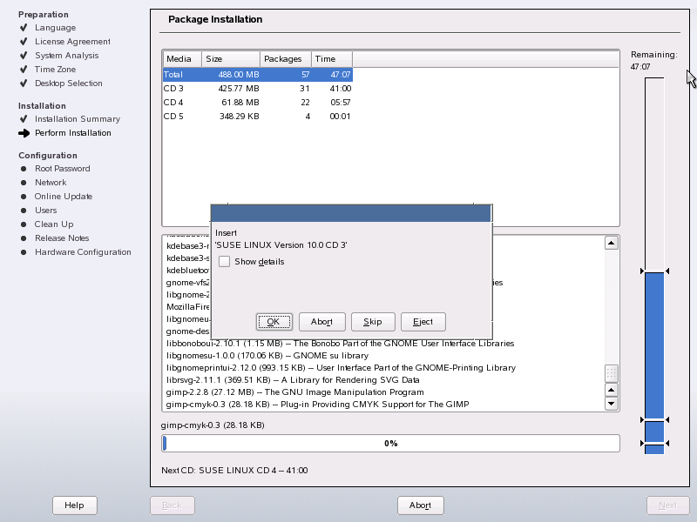Click the License Agreement step label
The width and height of the screenshot is (697, 522).
pyautogui.click(x=72, y=41)
